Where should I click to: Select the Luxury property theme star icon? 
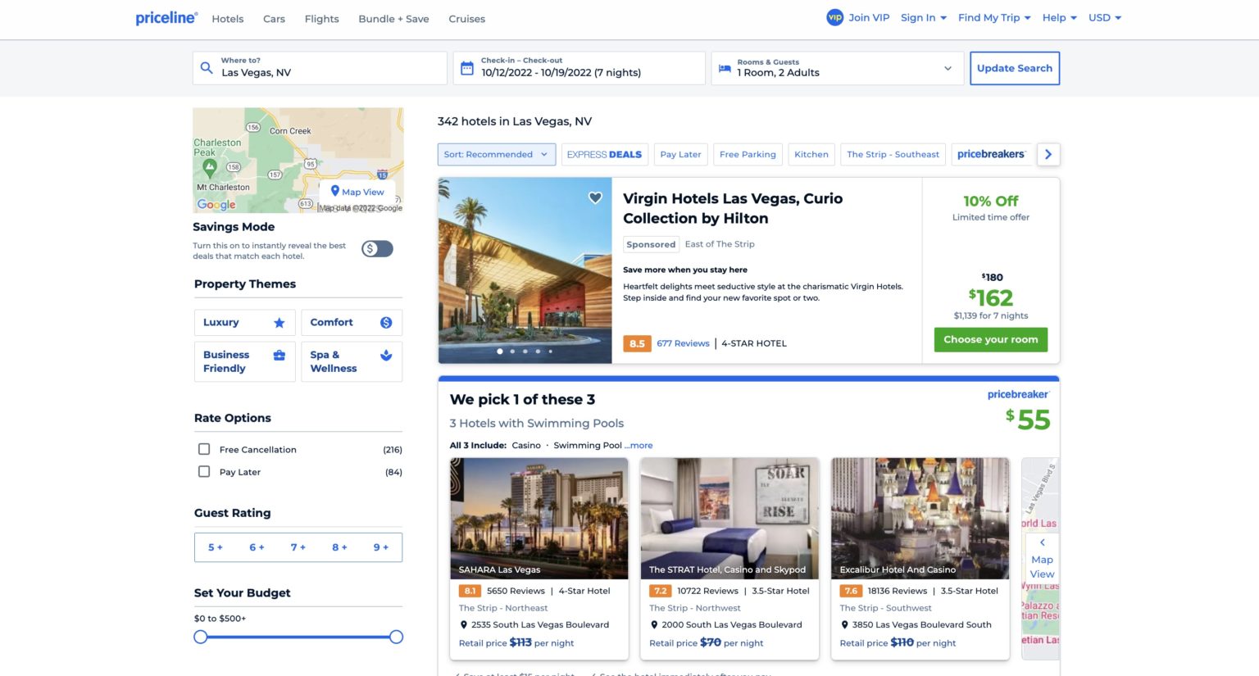tap(279, 322)
